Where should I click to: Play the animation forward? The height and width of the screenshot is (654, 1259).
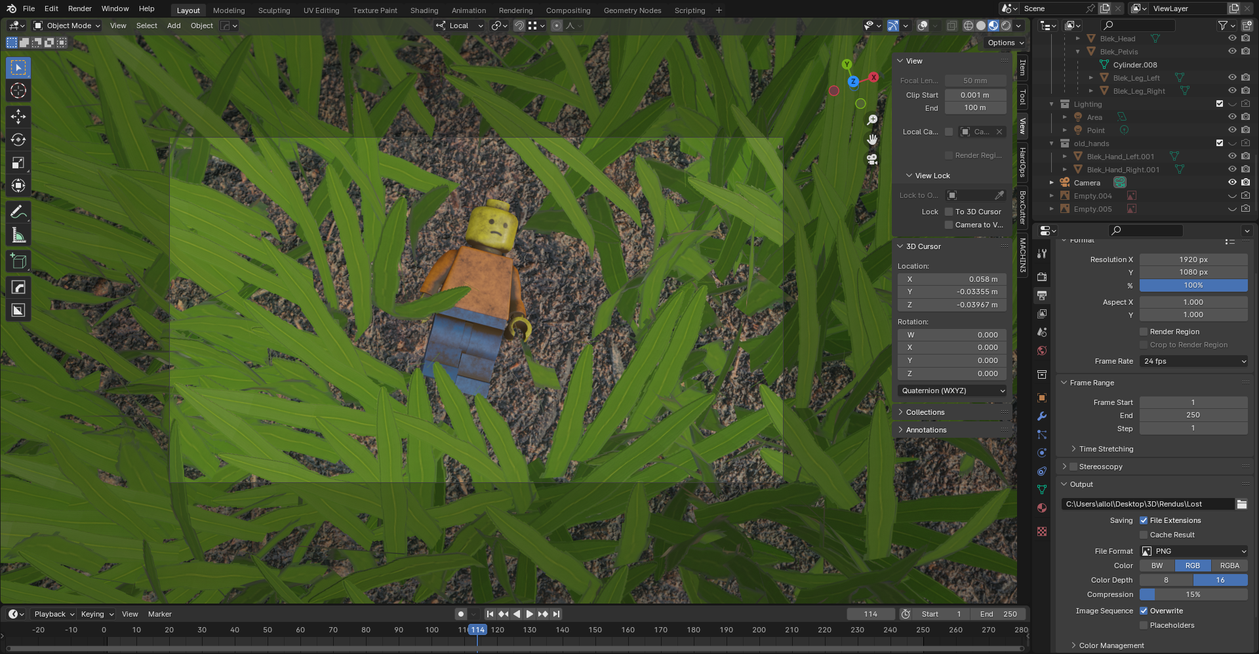tap(530, 614)
